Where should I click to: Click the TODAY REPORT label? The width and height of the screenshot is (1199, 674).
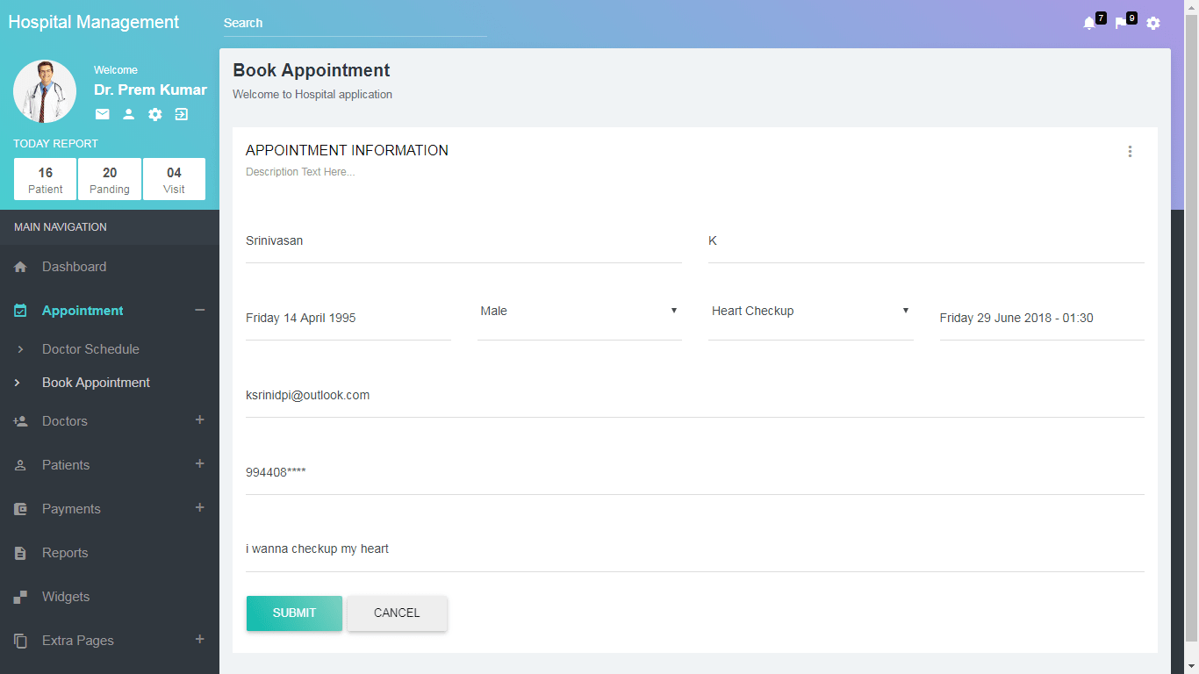(x=55, y=143)
